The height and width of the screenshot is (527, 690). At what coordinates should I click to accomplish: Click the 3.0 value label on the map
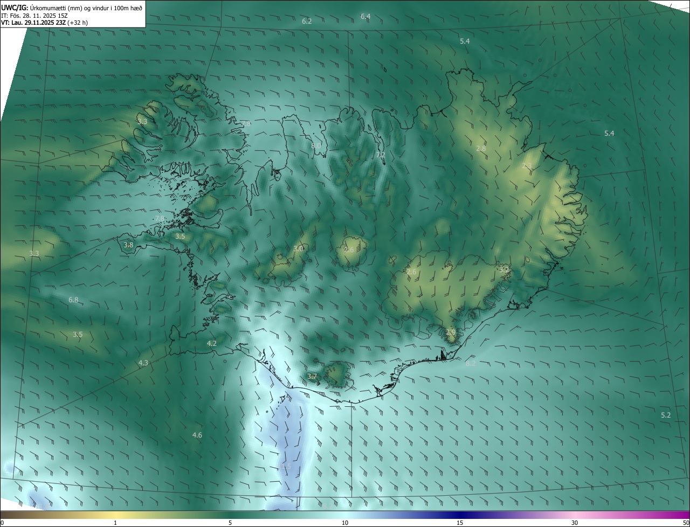(298, 248)
